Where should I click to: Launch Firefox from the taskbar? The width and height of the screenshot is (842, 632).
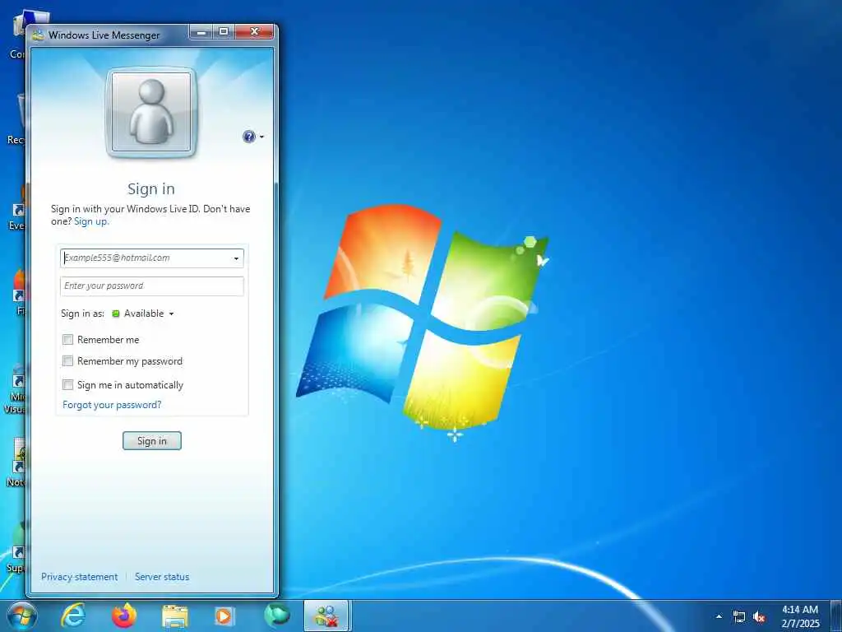[124, 616]
